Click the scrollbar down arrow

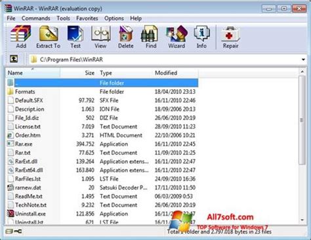click(x=302, y=220)
